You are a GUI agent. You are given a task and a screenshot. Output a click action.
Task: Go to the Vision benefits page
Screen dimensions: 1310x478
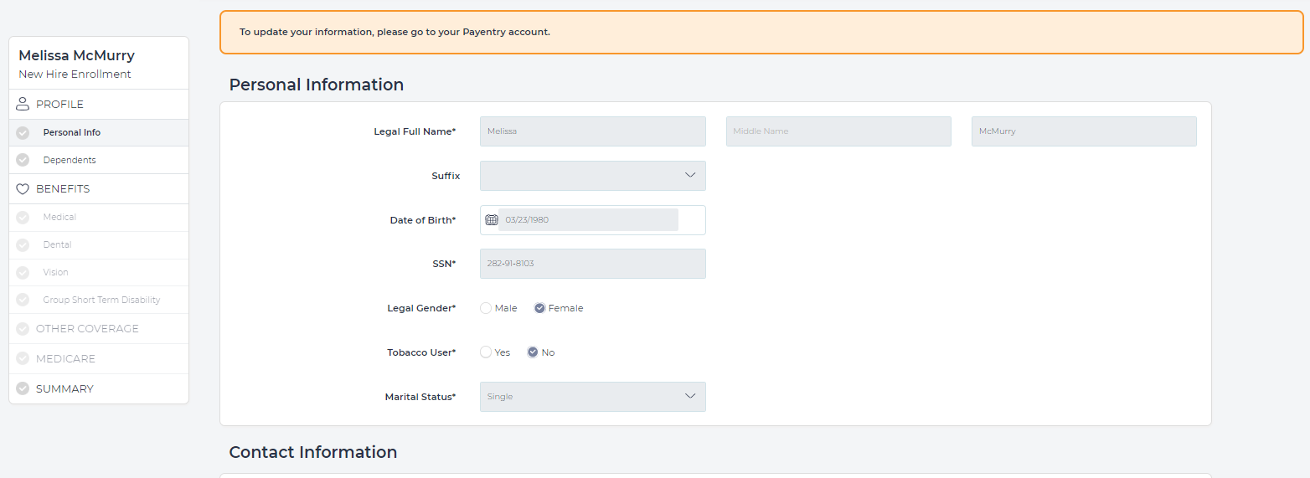point(56,273)
